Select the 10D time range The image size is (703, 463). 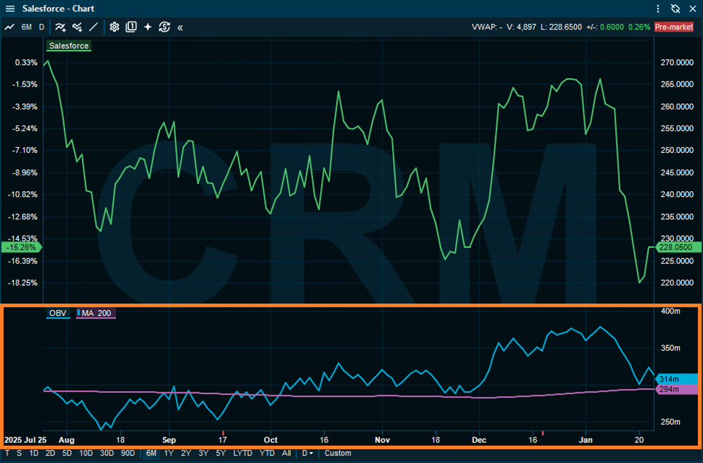(x=86, y=453)
